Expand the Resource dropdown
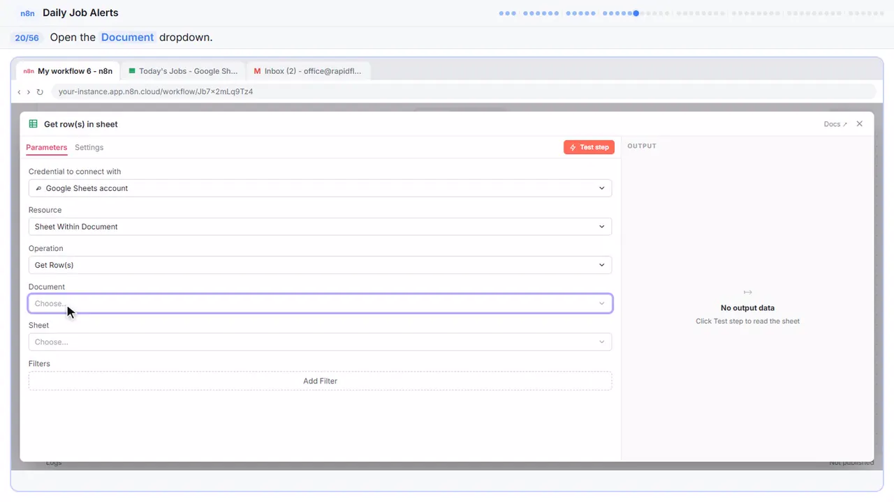This screenshot has width=894, height=502. pos(320,227)
